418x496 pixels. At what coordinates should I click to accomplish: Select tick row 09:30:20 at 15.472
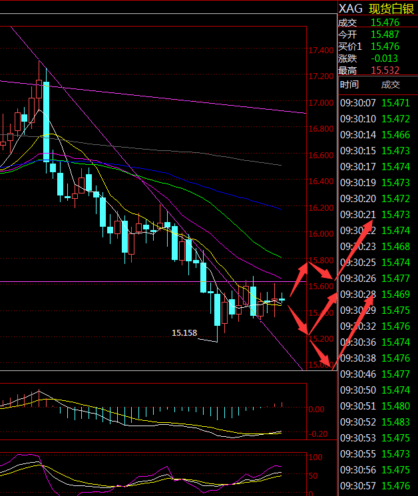pos(375,199)
